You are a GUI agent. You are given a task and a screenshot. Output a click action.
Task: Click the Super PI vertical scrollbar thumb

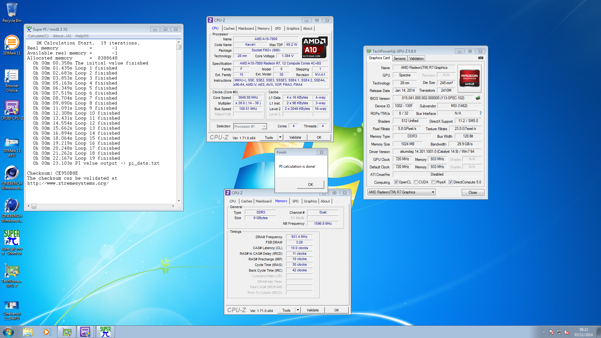(x=179, y=47)
